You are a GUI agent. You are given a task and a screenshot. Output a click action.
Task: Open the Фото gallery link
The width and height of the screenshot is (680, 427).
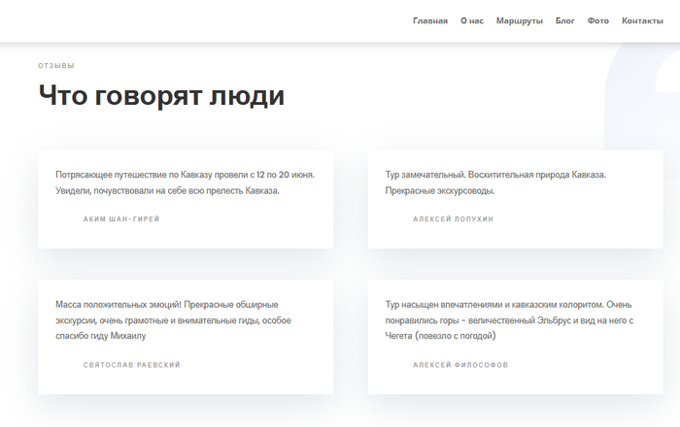click(598, 20)
